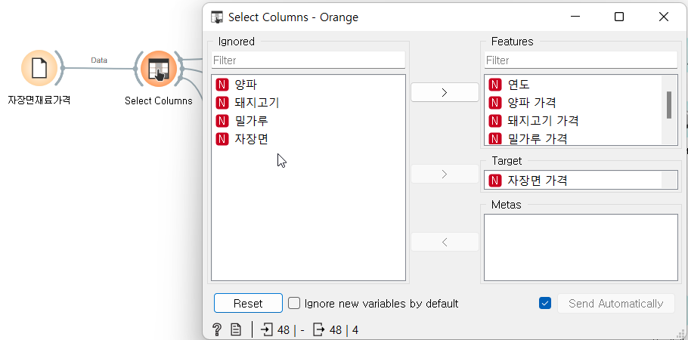
Task: Close the Select Columns window
Action: tap(664, 17)
